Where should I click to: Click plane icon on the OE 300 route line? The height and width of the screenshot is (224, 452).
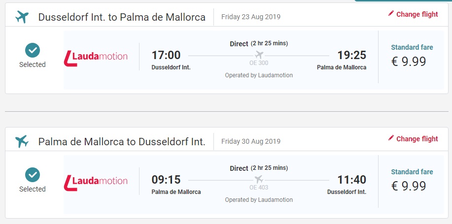tap(259, 55)
